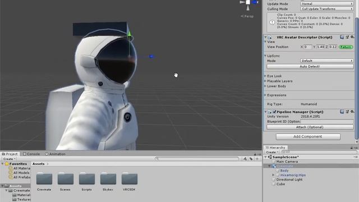This screenshot has height=202, width=359.
Task: Click the Add Component button
Action: pyautogui.click(x=308, y=136)
